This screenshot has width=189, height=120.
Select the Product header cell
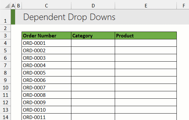[x=146, y=35]
